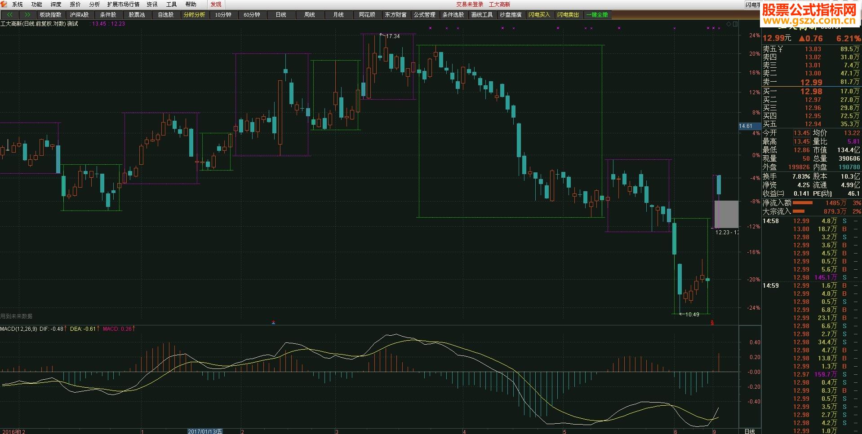Click the app logo icon at menu start
Viewport: 862px width, 434px height.
coord(4,4)
